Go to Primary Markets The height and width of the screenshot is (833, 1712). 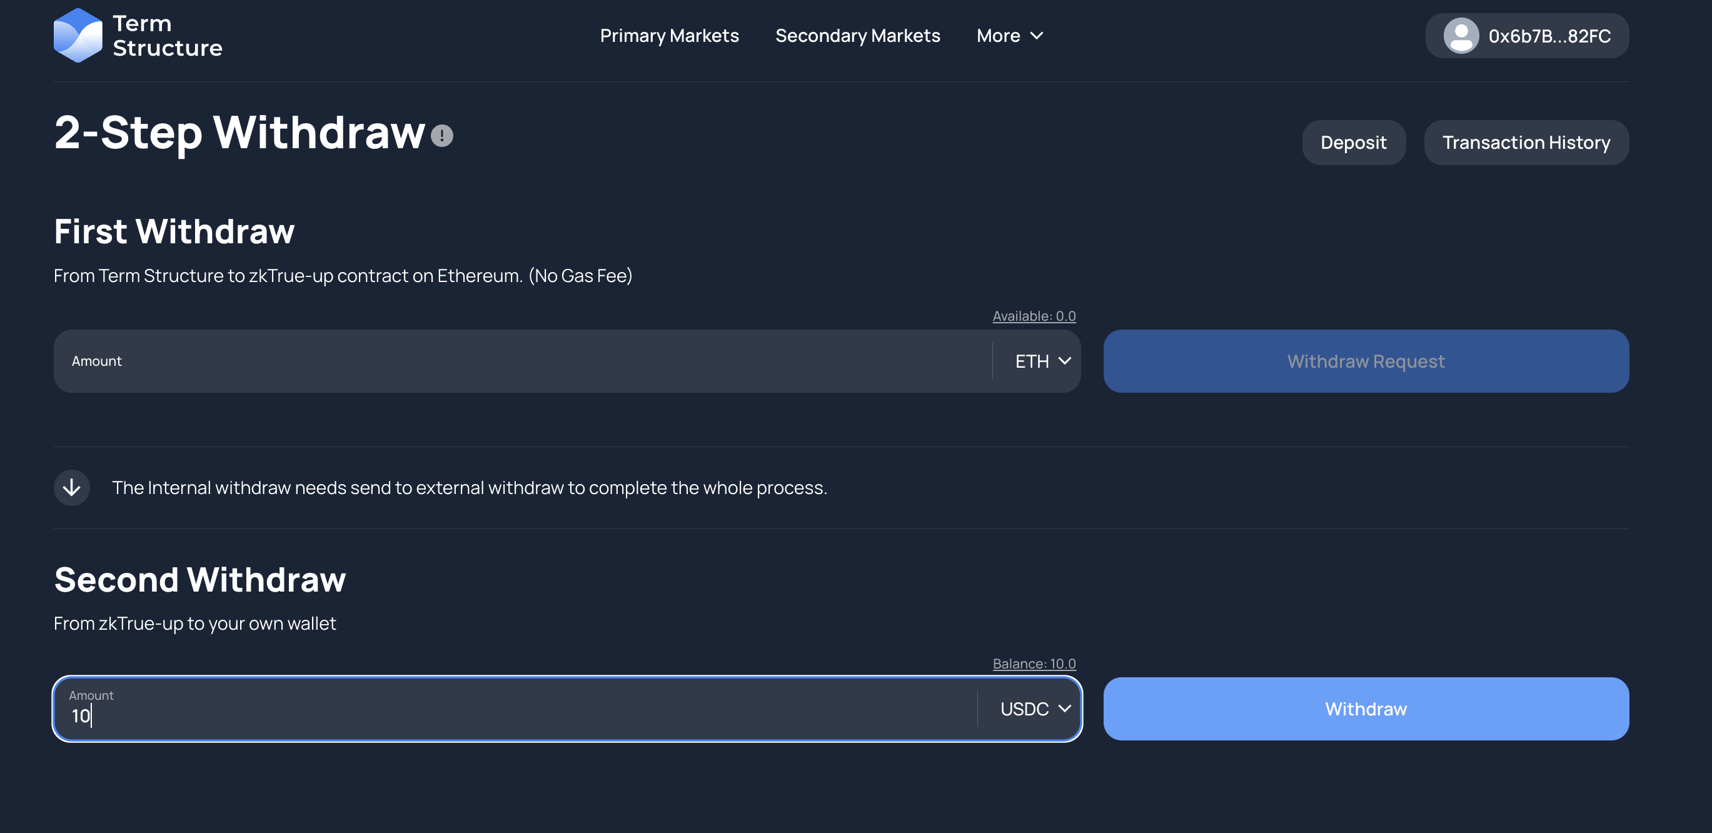point(668,36)
